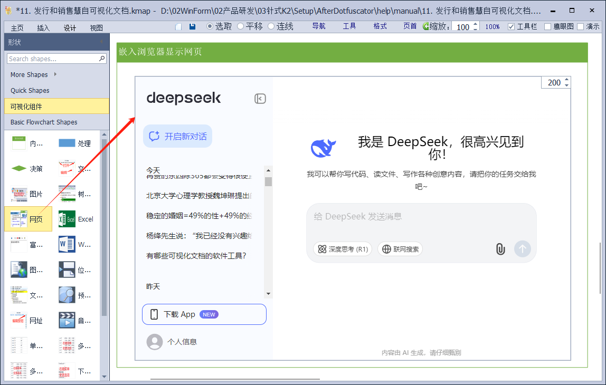Image resolution: width=606 pixels, height=385 pixels.
Task: Select the magnifier preview component
Action: (67, 295)
